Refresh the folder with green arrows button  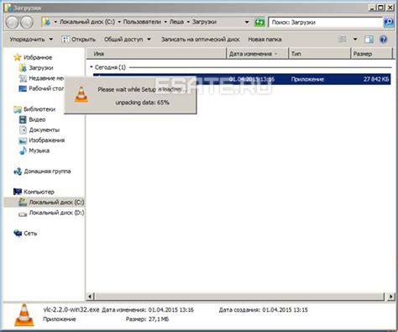pos(259,23)
